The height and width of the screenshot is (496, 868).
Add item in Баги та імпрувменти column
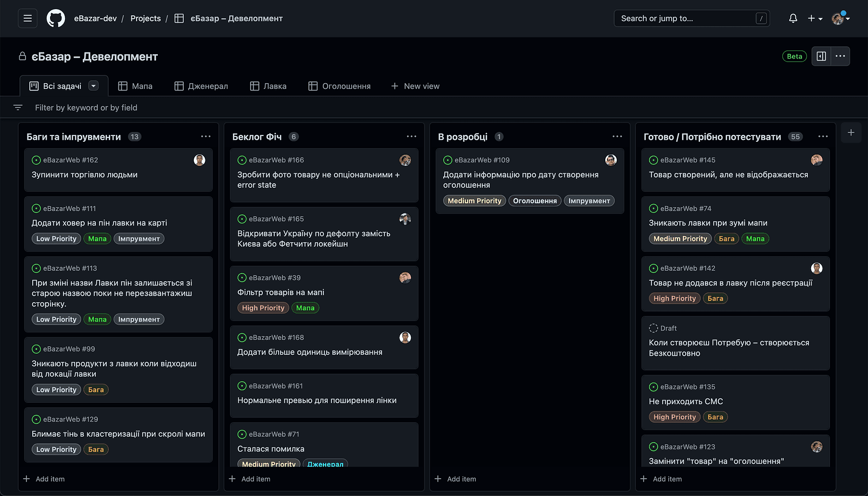[44, 479]
